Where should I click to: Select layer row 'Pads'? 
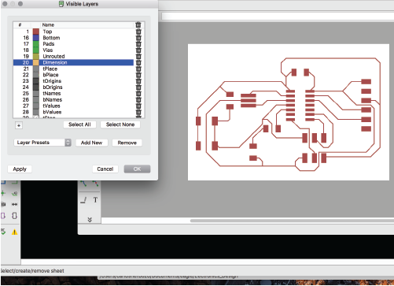coord(74,44)
